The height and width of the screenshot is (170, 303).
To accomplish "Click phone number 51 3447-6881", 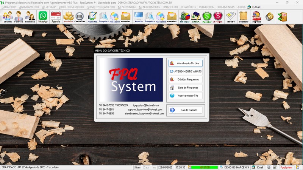I will click(106, 110).
